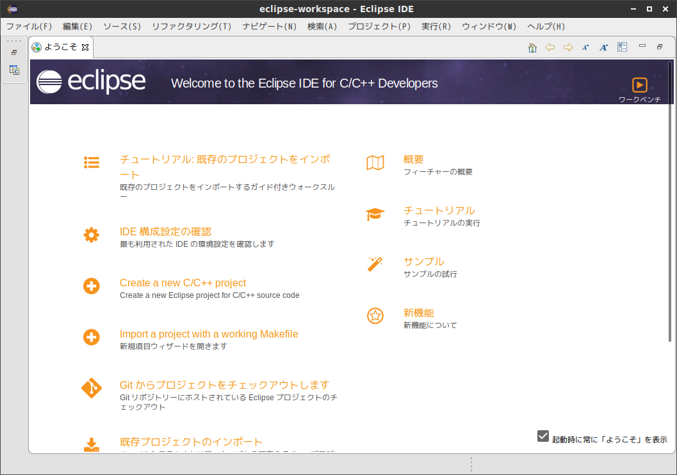Toggle 起動時に常に「ようこそ」を表示 checkbox
677x475 pixels.
[x=543, y=436]
